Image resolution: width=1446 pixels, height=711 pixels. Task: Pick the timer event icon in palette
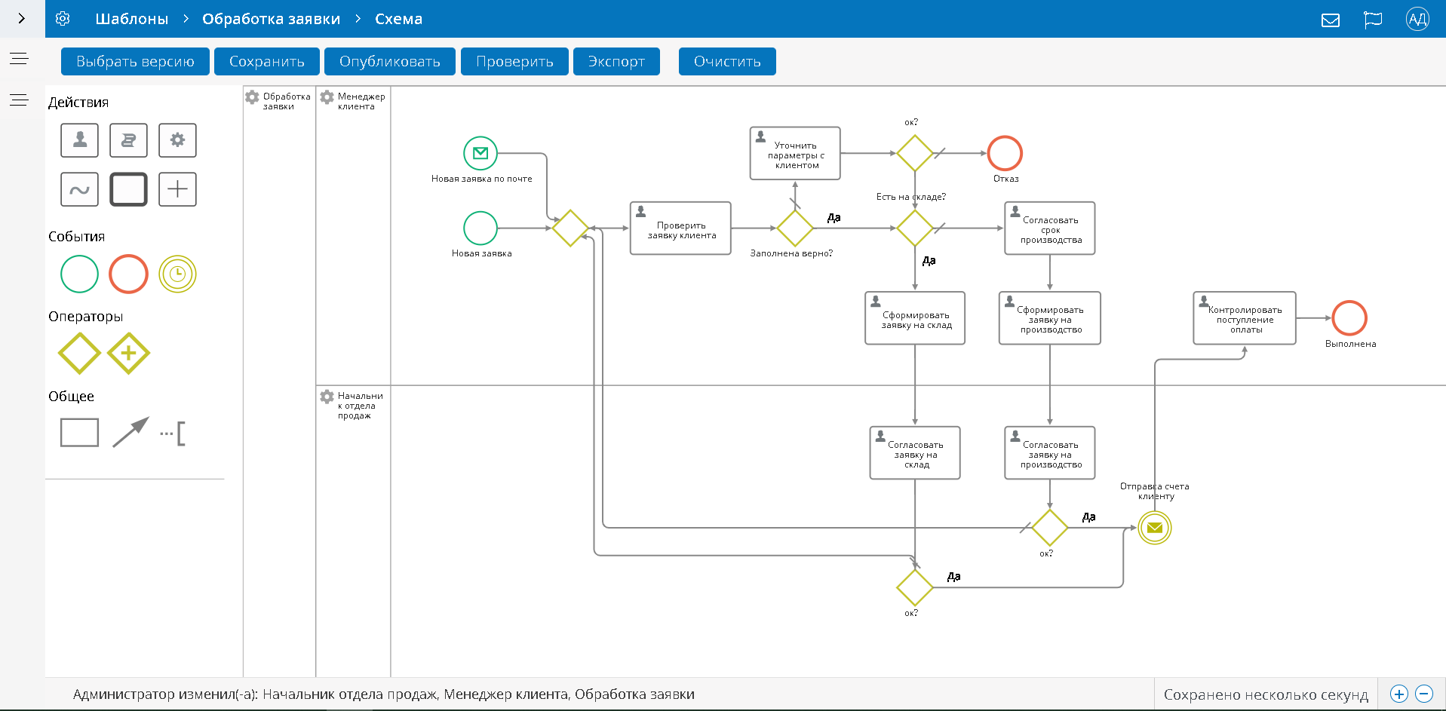(x=177, y=274)
